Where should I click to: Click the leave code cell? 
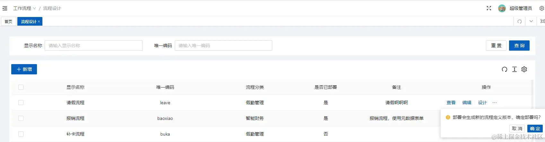pos(165,103)
